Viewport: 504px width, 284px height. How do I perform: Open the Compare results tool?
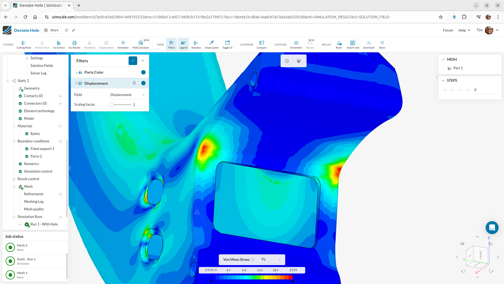click(261, 45)
